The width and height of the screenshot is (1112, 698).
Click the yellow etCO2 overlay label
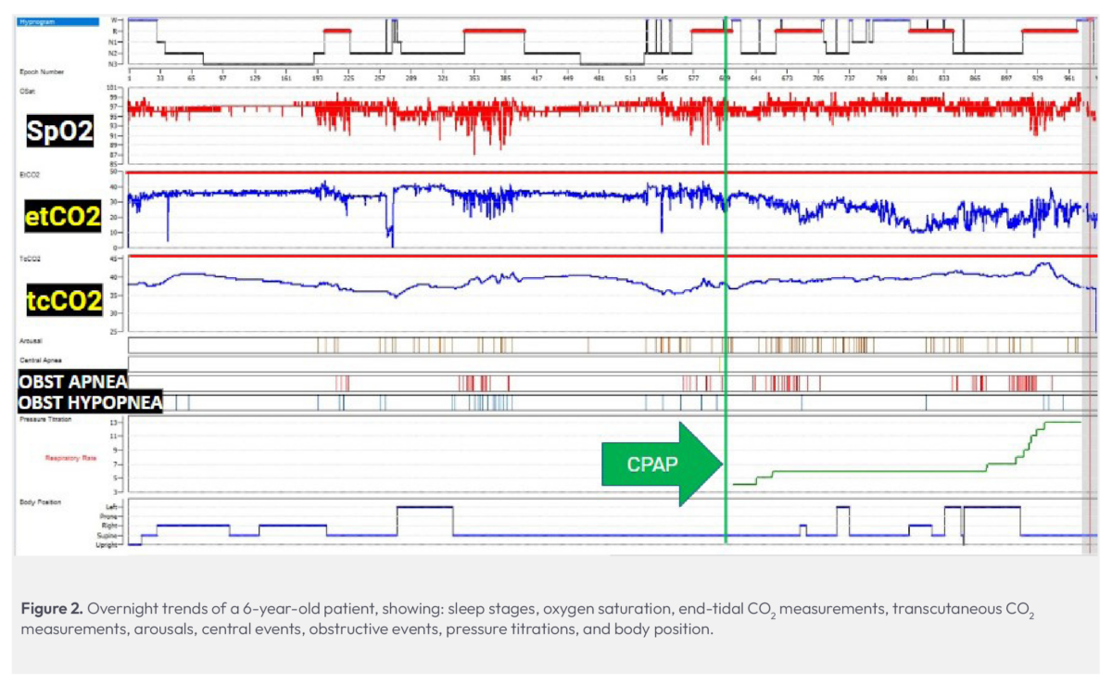(62, 217)
